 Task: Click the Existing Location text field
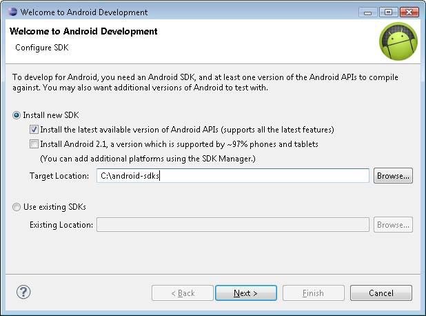pyautogui.click(x=233, y=225)
